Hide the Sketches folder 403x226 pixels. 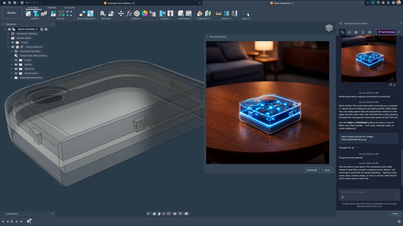(x=16, y=69)
